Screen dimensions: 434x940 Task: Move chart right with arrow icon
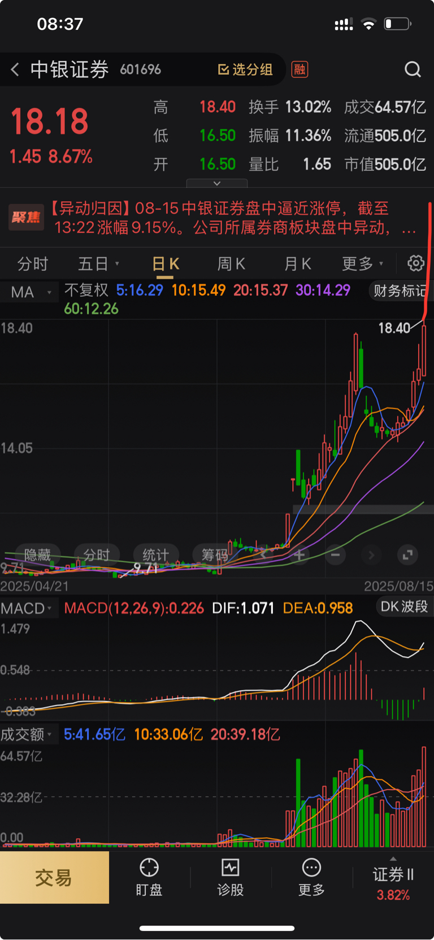click(371, 555)
